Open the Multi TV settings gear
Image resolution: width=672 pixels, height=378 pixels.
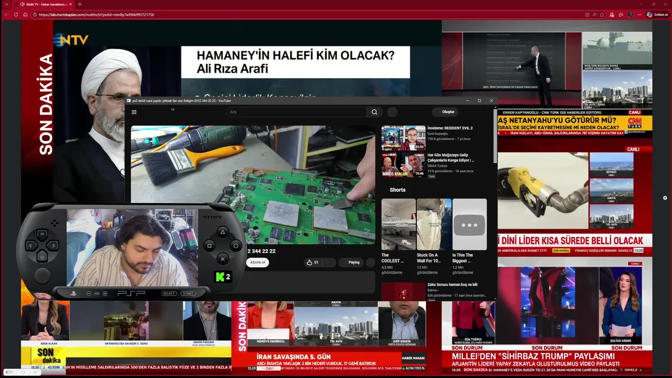[665, 198]
